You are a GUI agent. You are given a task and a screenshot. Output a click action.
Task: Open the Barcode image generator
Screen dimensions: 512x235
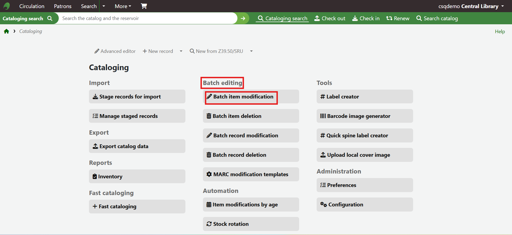click(364, 116)
